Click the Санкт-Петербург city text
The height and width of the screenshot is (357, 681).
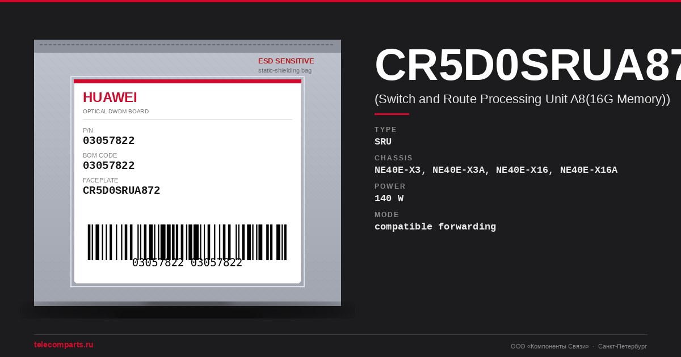pyautogui.click(x=623, y=346)
